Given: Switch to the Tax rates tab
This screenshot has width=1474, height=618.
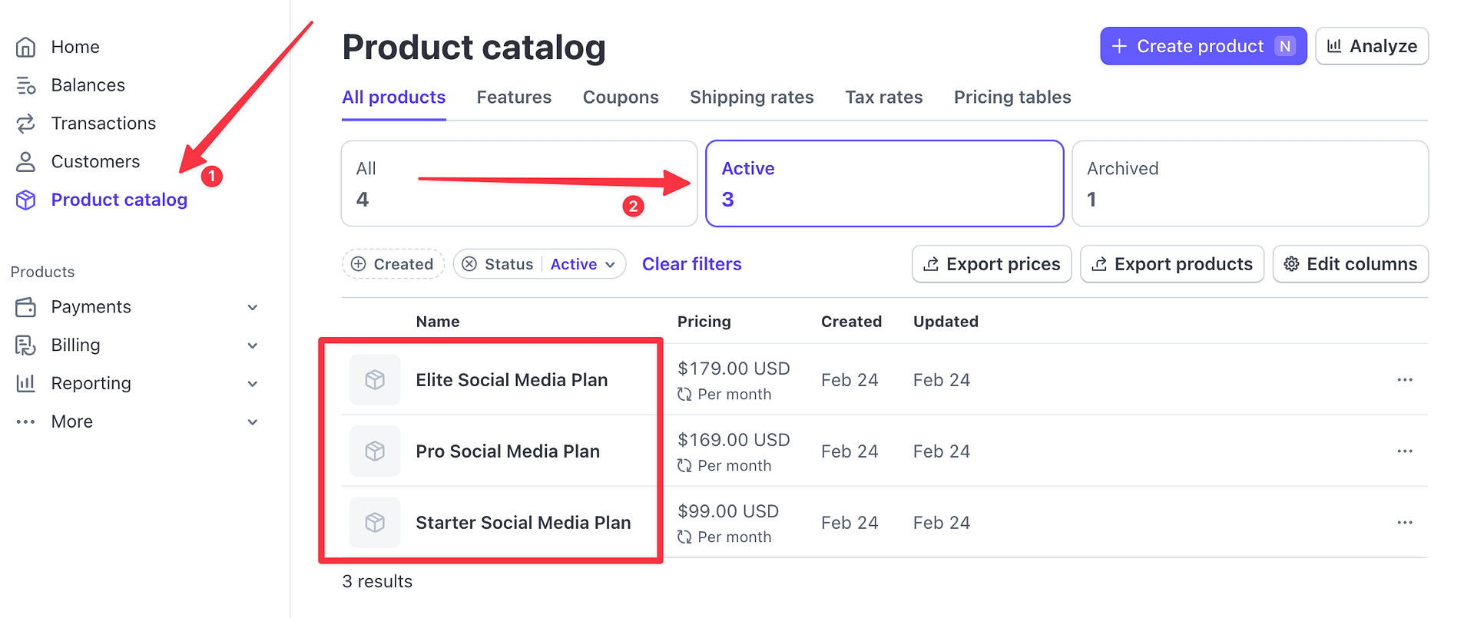Looking at the screenshot, I should 884,97.
